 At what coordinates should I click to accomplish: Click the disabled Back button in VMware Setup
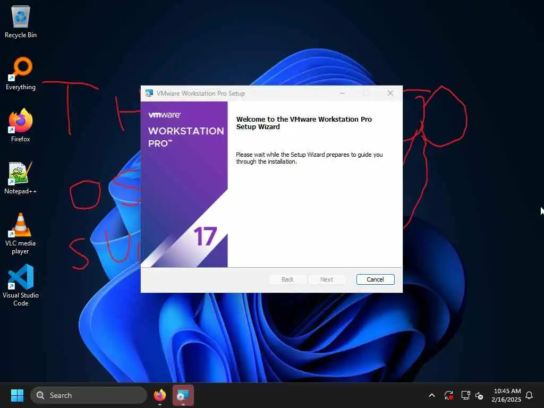point(287,279)
